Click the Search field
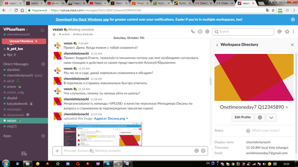The height and width of the screenshot is (167, 298). coord(243,32)
